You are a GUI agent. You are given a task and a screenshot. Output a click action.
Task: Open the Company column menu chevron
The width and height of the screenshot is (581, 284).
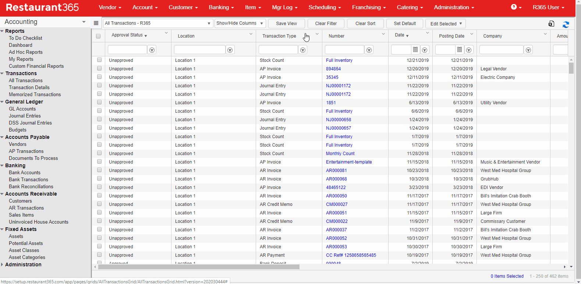pos(545,34)
